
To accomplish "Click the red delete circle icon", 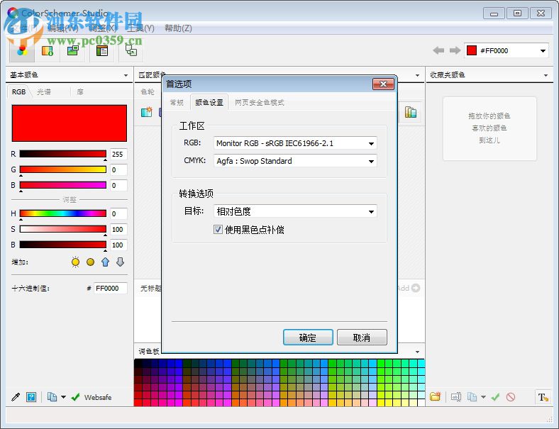I will (511, 396).
